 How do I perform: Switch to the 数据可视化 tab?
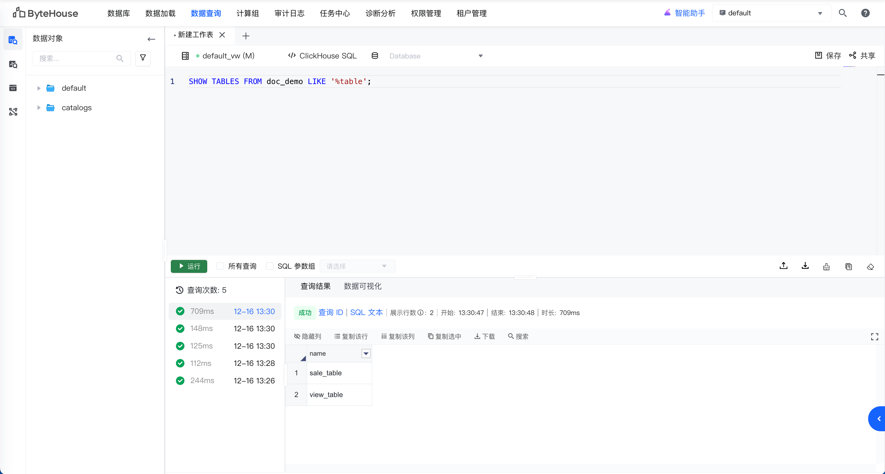click(x=362, y=286)
